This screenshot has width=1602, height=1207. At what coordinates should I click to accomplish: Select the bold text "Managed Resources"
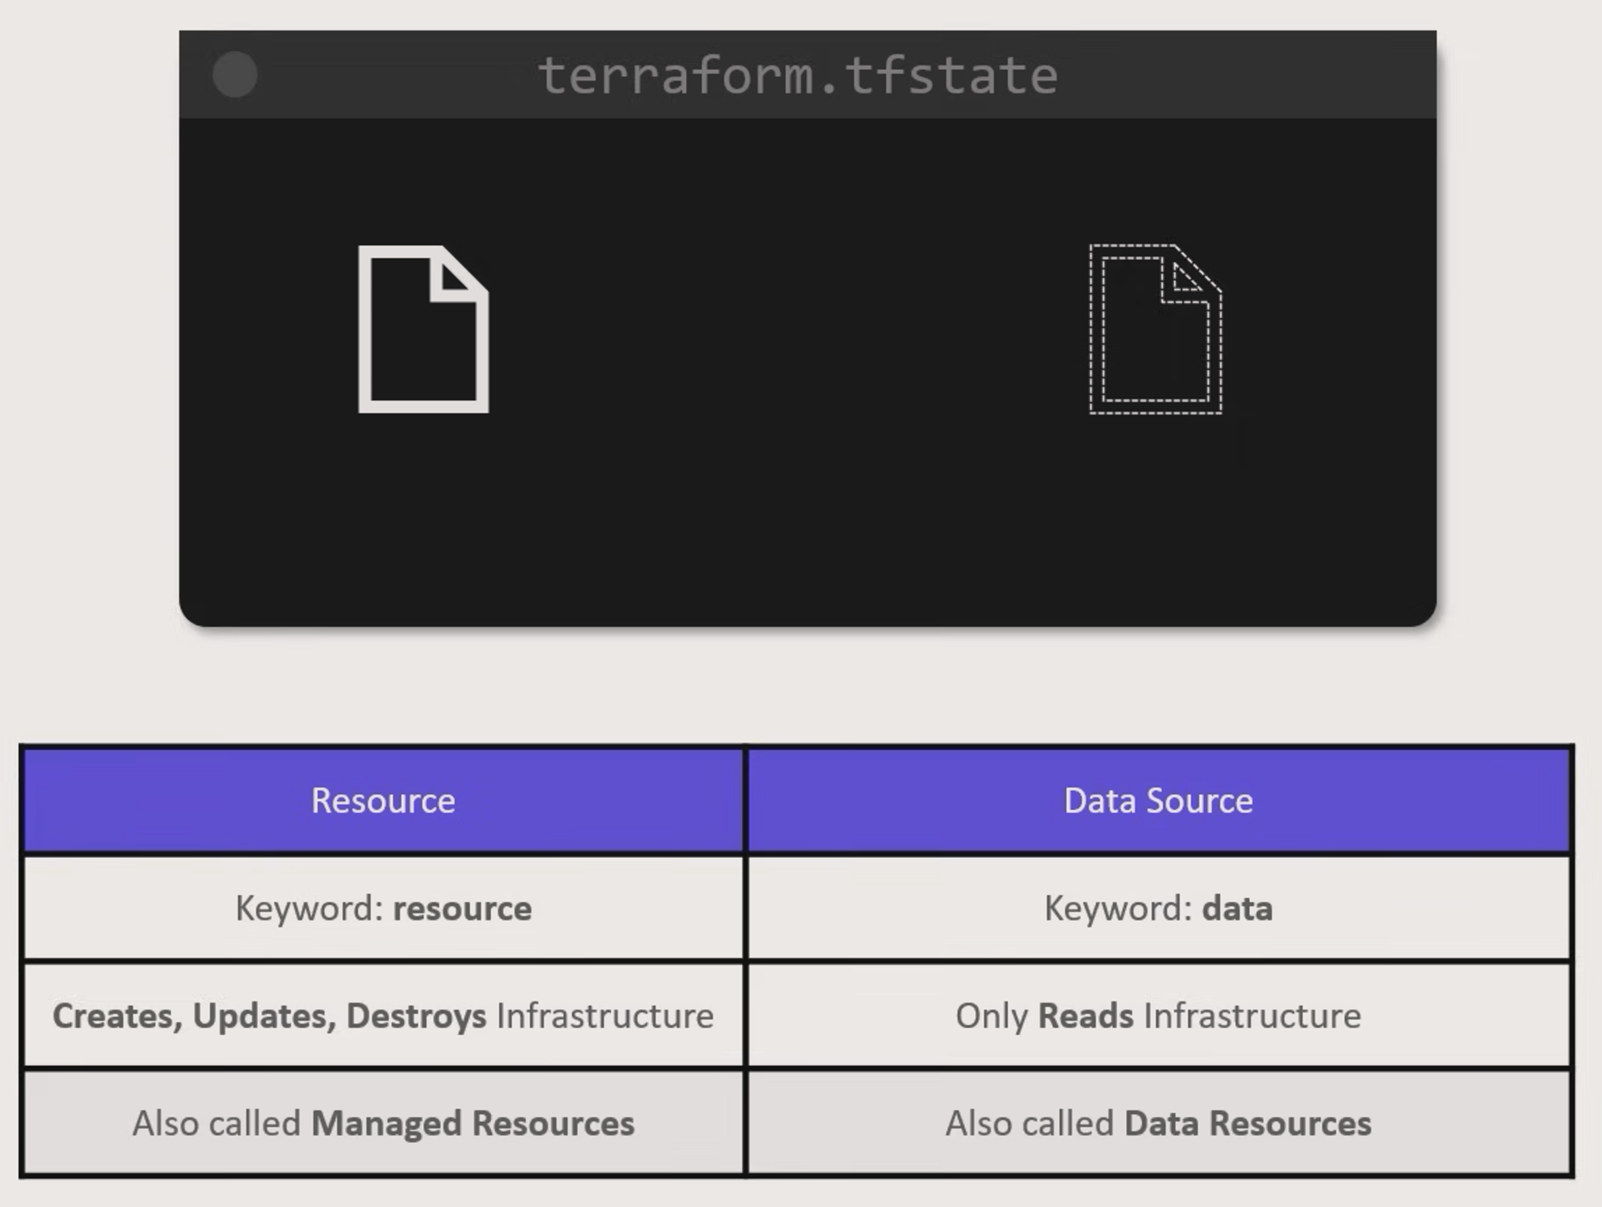tap(472, 1124)
